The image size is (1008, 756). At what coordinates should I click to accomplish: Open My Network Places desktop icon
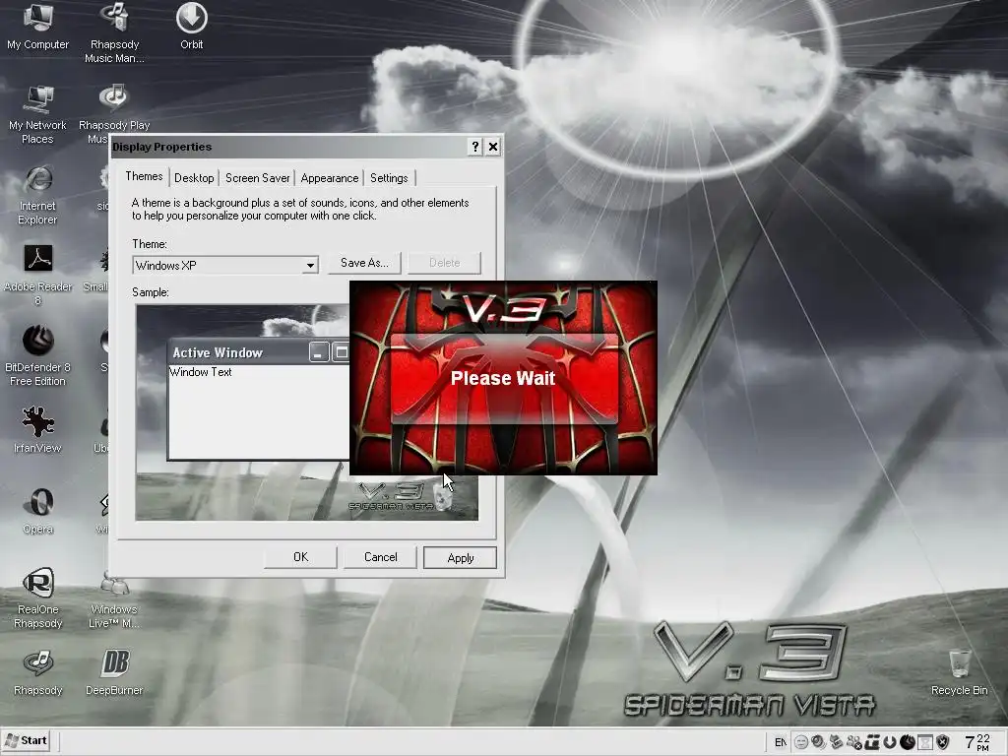(38, 114)
